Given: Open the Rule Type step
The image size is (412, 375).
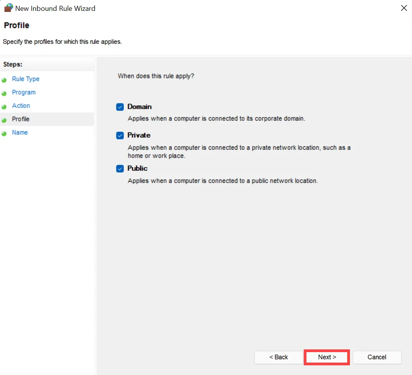Looking at the screenshot, I should click(x=26, y=79).
